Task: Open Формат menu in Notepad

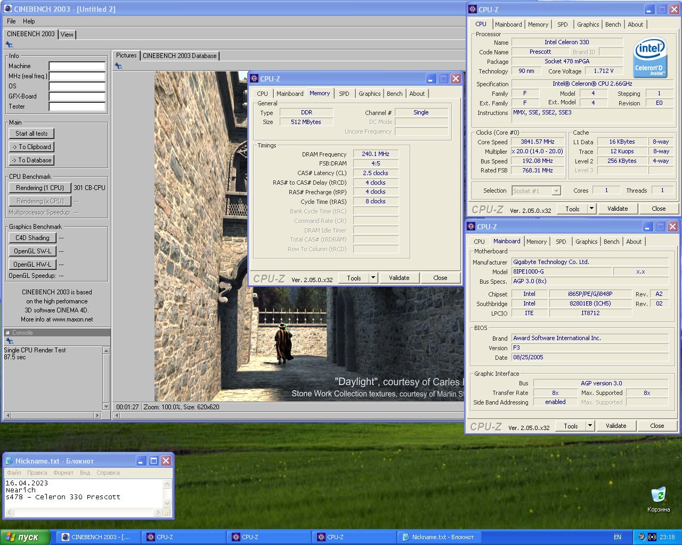Action: [x=63, y=473]
